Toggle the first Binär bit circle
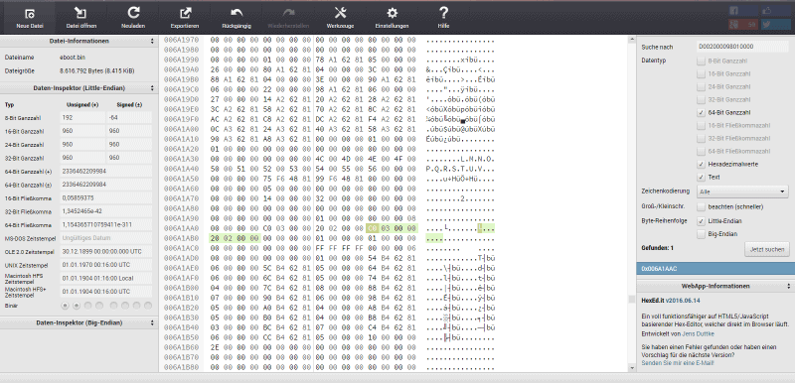The image size is (795, 383). click(x=65, y=306)
